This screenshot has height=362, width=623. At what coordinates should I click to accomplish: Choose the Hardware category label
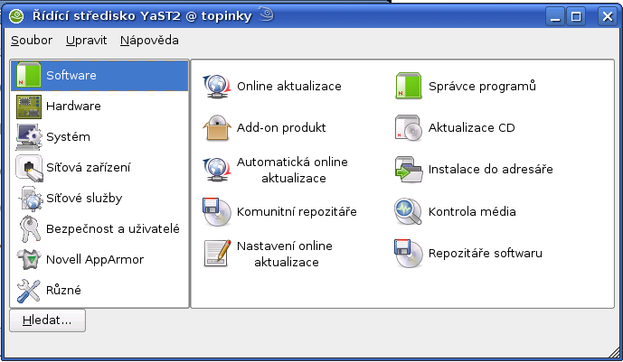pos(73,107)
